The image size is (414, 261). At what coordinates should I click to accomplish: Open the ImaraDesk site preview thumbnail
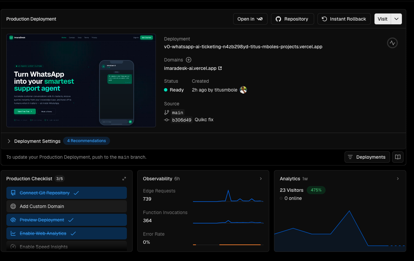[x=81, y=80]
